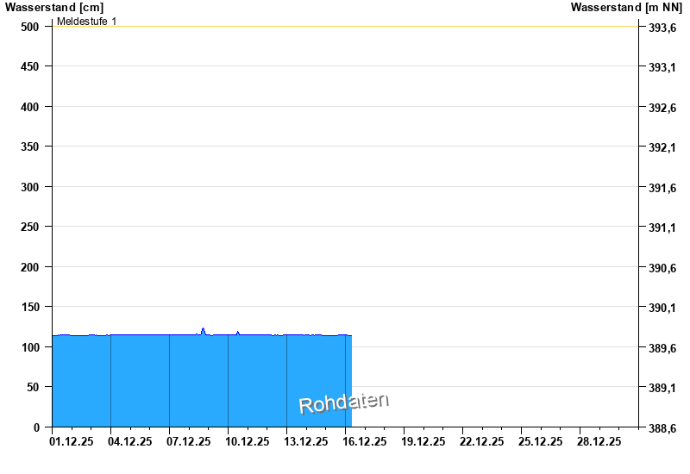This screenshot has width=690, height=474.
Task: Click the small spike after 10.12.25
Action: point(238,333)
